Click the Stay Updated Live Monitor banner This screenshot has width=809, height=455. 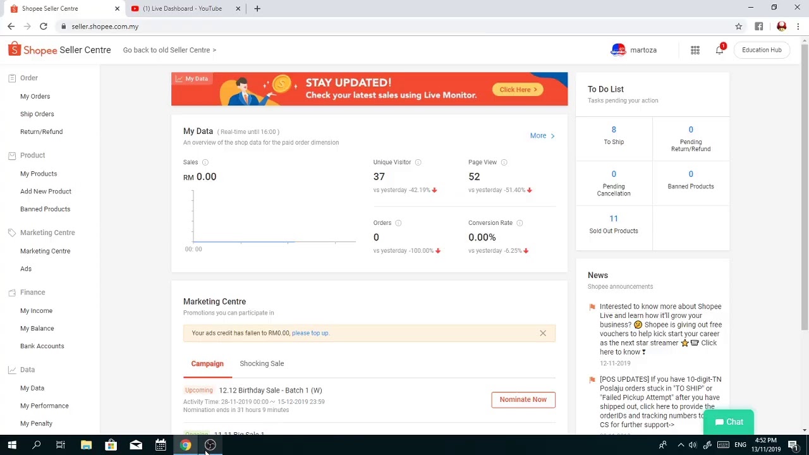pyautogui.click(x=369, y=89)
